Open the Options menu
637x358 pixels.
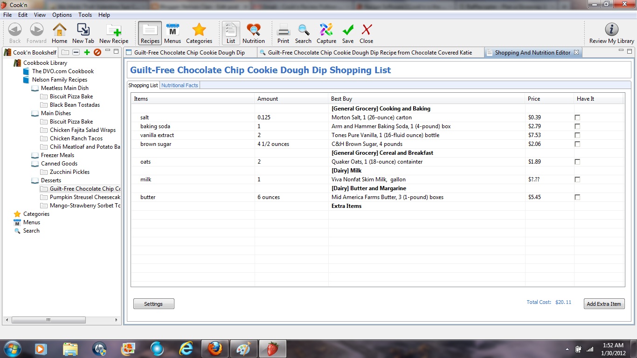62,15
